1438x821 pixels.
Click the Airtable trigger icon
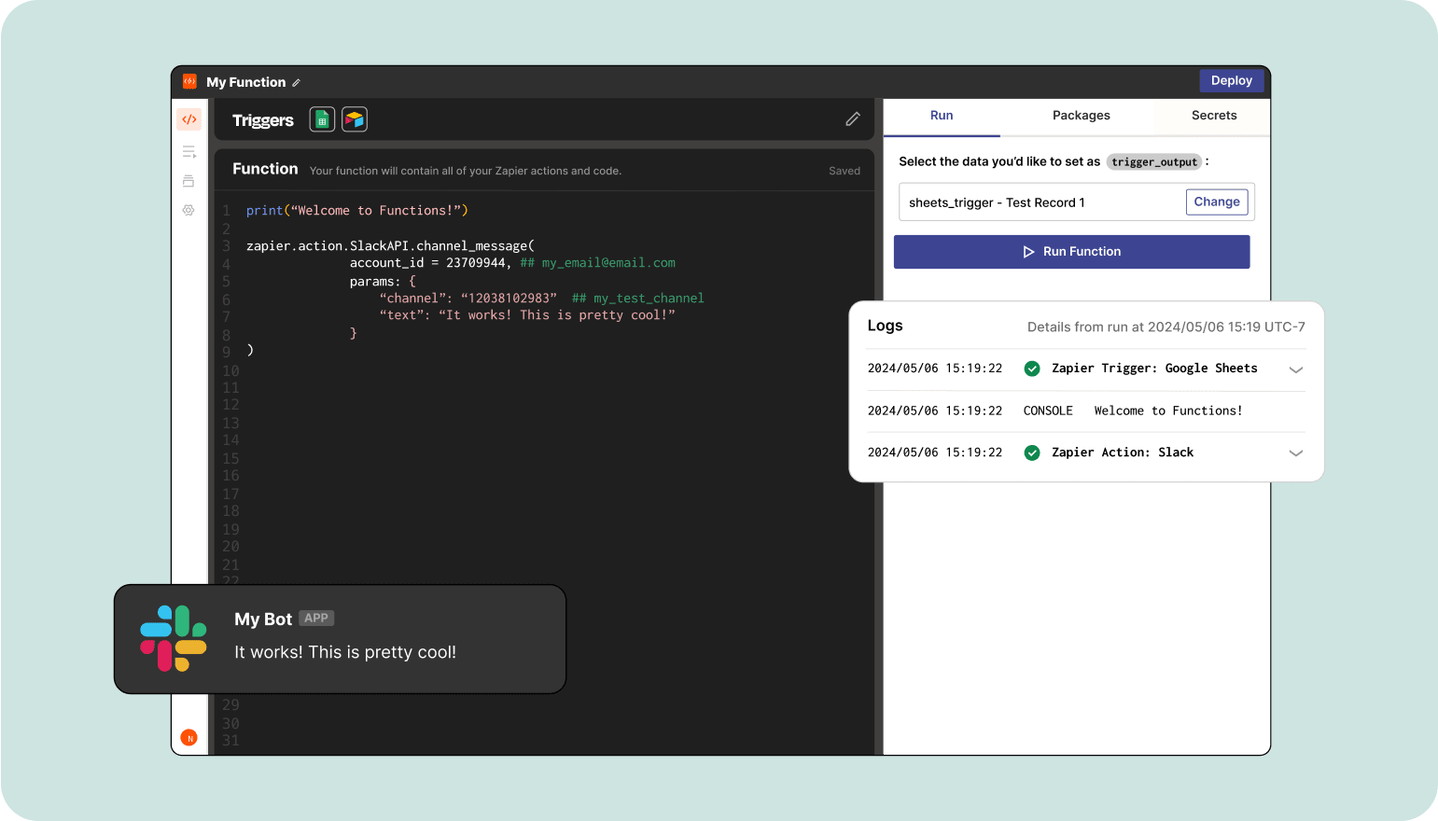(355, 119)
